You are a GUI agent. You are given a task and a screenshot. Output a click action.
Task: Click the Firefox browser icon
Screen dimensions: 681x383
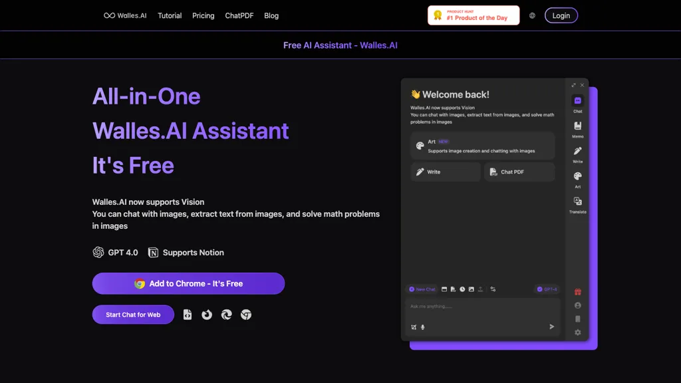(207, 315)
